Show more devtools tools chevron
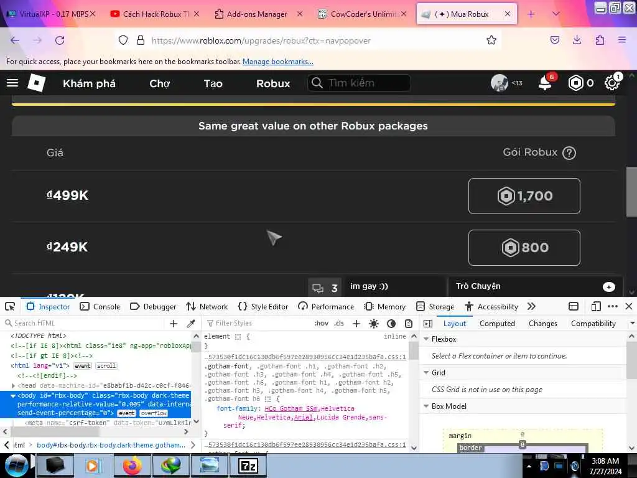This screenshot has width=637, height=478. (x=531, y=306)
